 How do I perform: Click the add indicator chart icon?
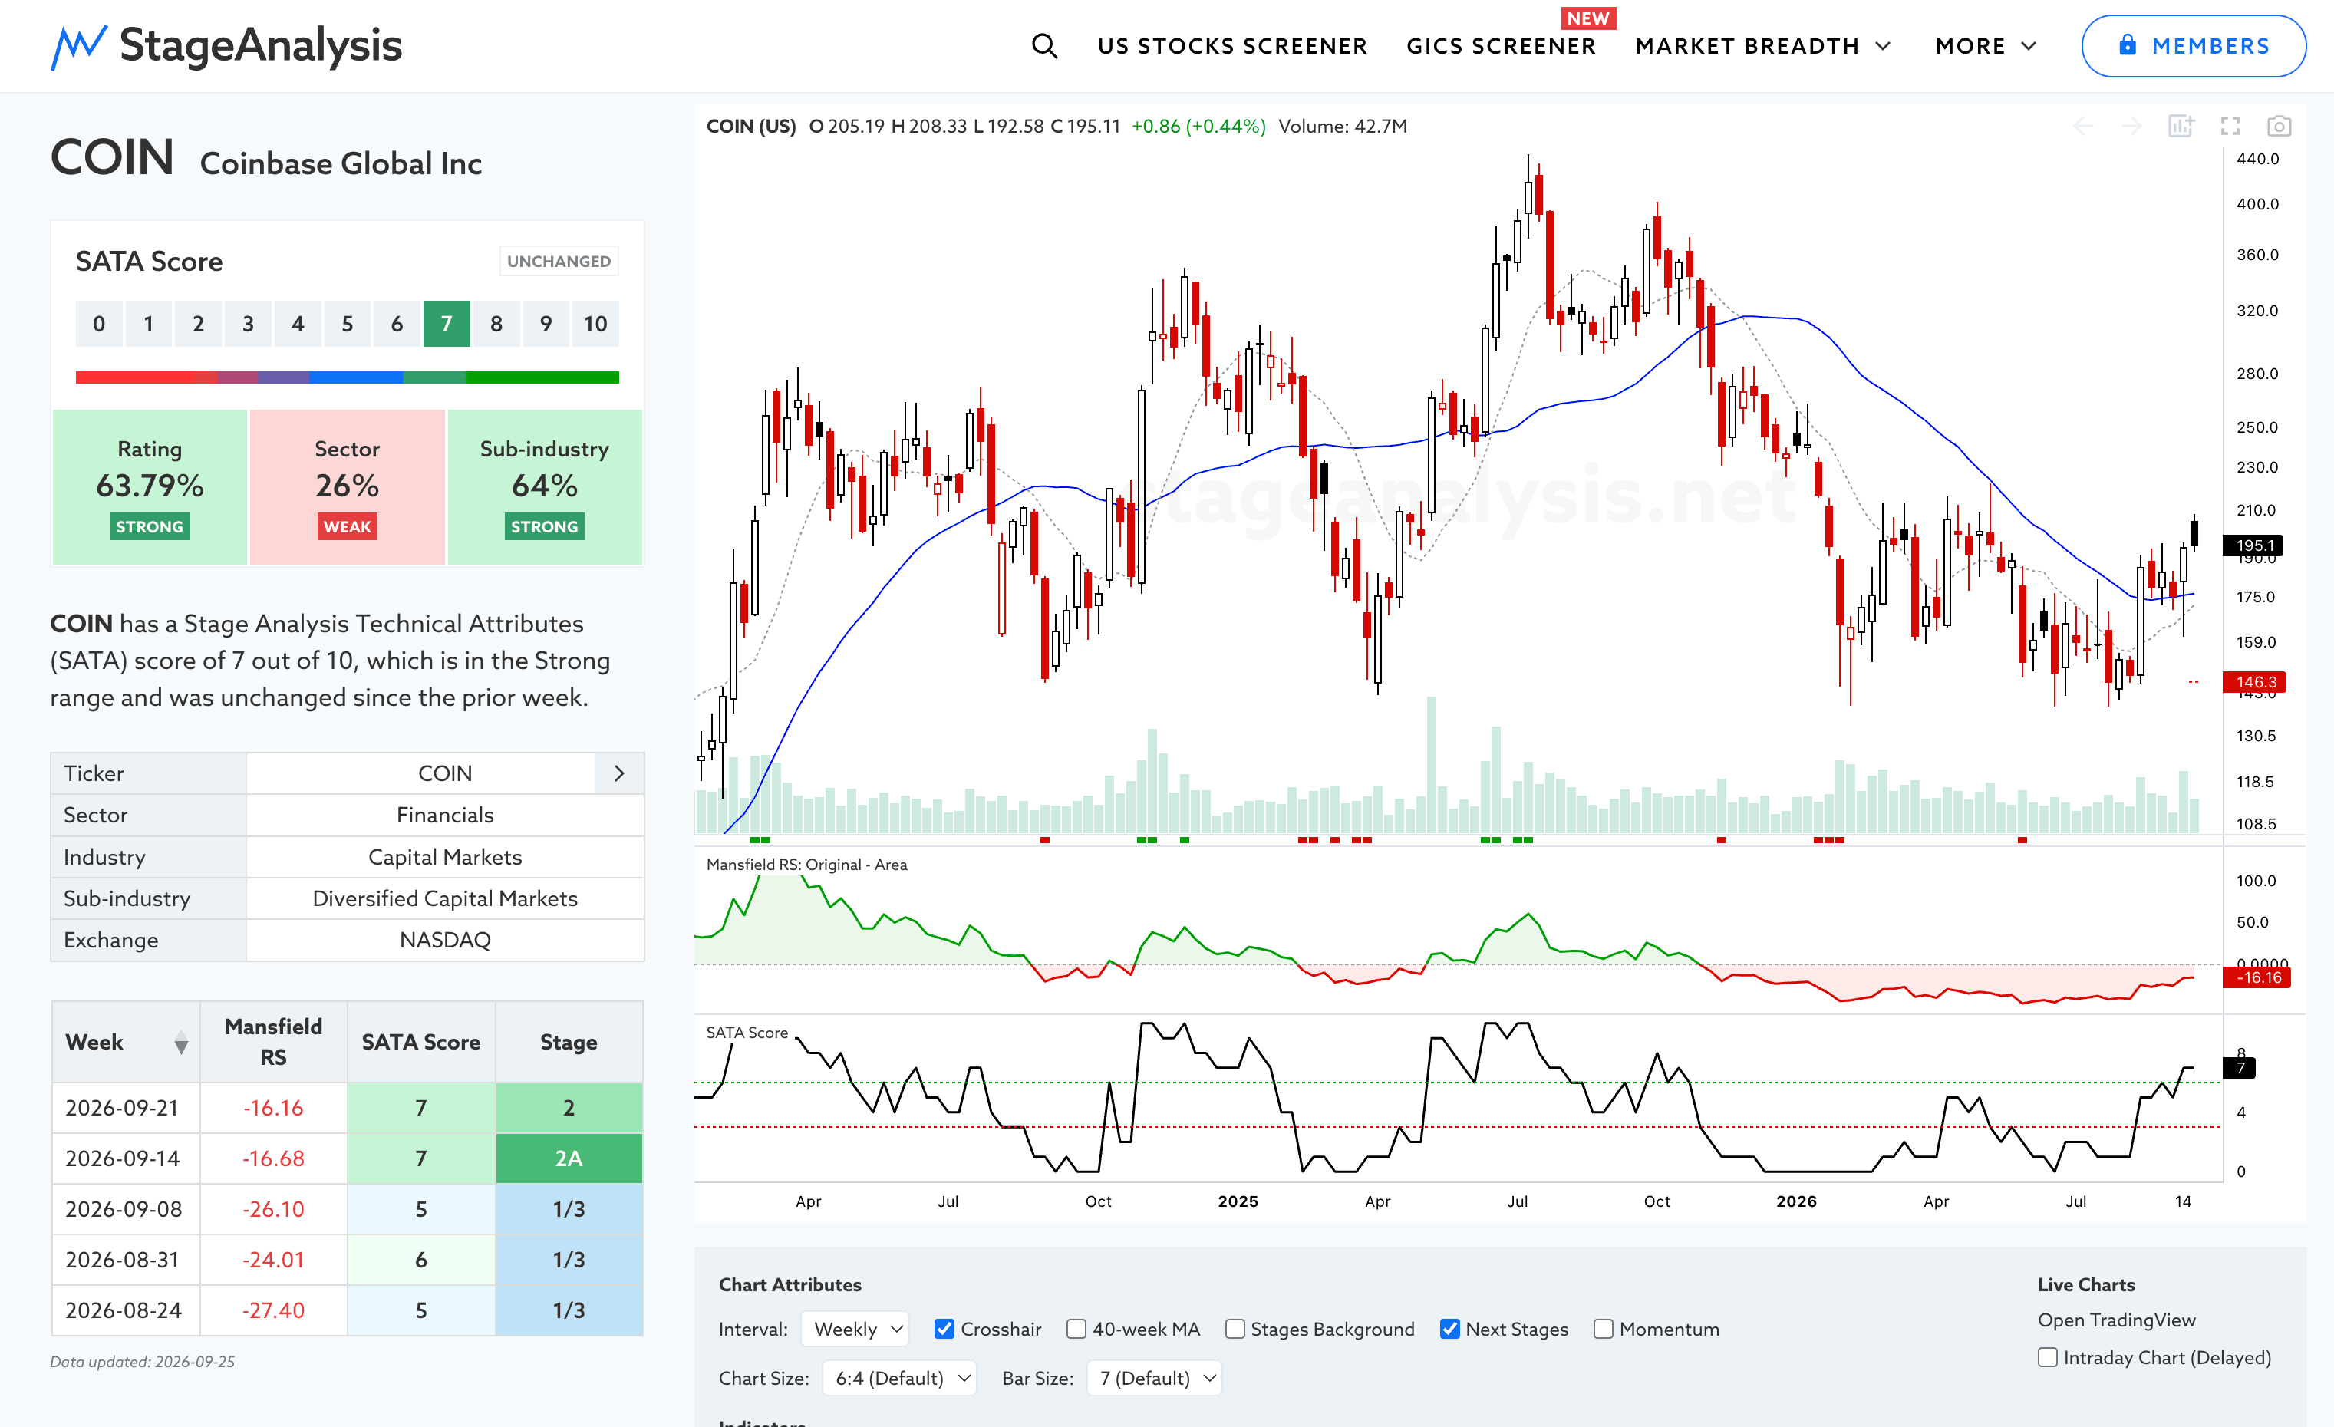coord(2181,126)
